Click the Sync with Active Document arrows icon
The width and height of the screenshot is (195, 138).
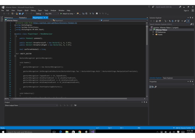pos(170,21)
